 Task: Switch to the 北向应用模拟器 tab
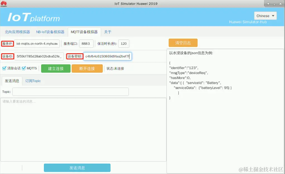click(17, 32)
